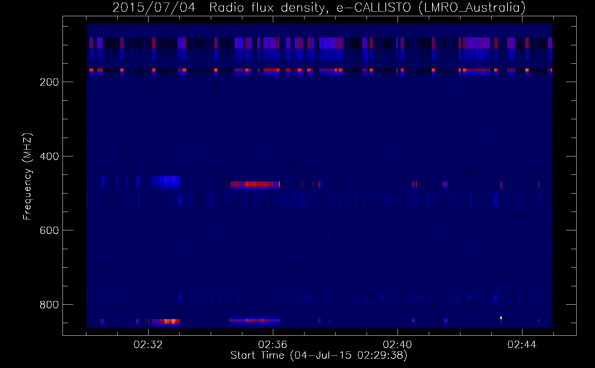Click the plot title "2015/07/04 Radio flux density, e-CALLISTO (LMRO_Australia)"

click(319, 7)
